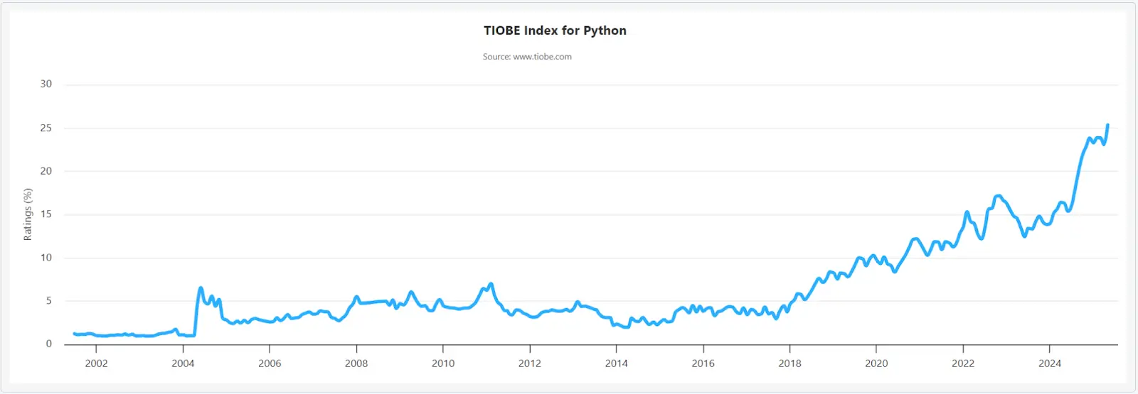Click the 2024 x-axis label

coord(1050,363)
